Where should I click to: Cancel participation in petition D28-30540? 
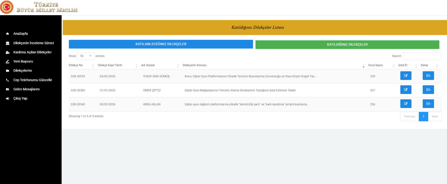coord(406,104)
